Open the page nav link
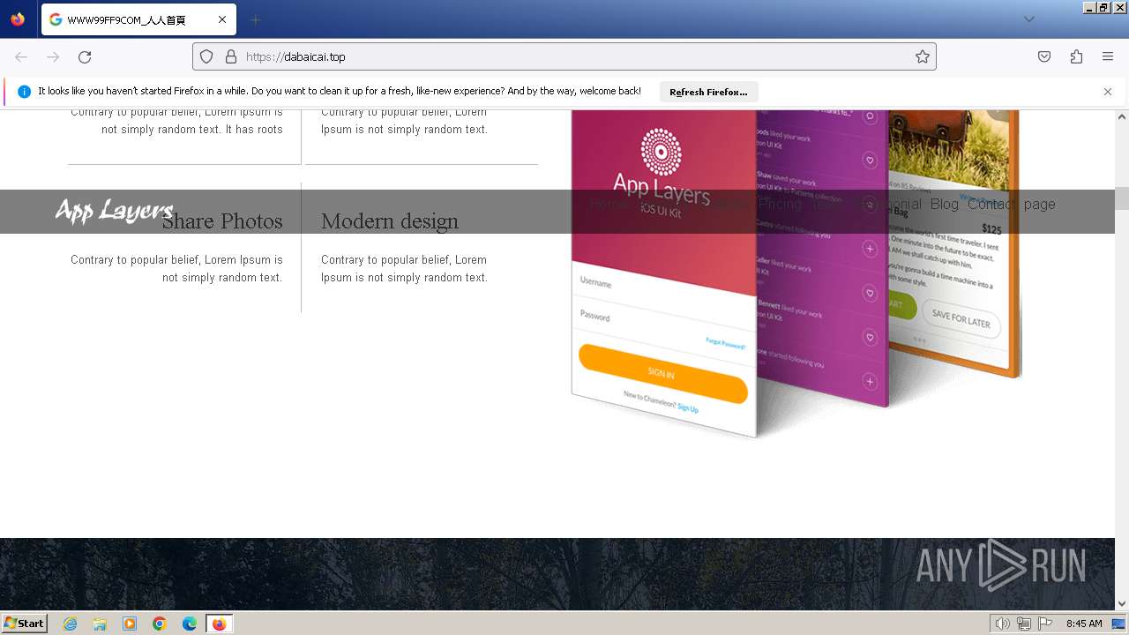The width and height of the screenshot is (1129, 635). pyautogui.click(x=1040, y=204)
